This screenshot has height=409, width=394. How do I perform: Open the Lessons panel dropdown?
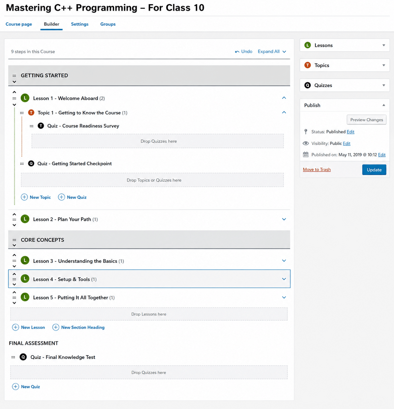click(384, 45)
